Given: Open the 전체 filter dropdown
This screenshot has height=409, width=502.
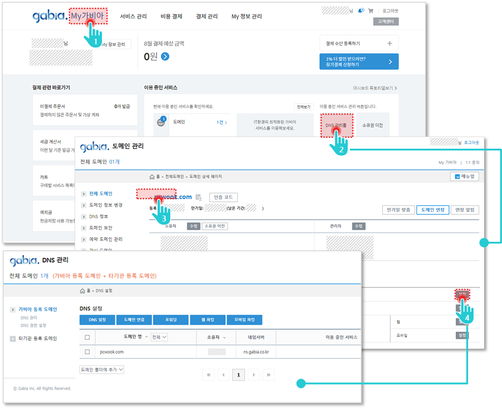Looking at the screenshot, I should click(x=159, y=337).
